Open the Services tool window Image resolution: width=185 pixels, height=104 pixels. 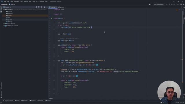[x=48, y=101]
